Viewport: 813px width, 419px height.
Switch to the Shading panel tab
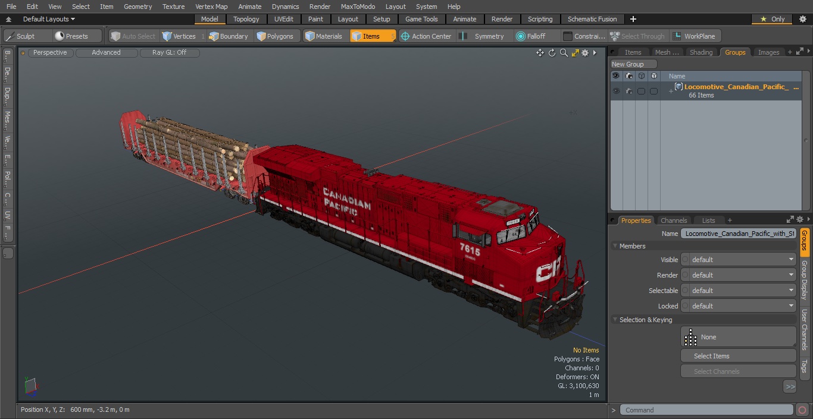coord(701,52)
